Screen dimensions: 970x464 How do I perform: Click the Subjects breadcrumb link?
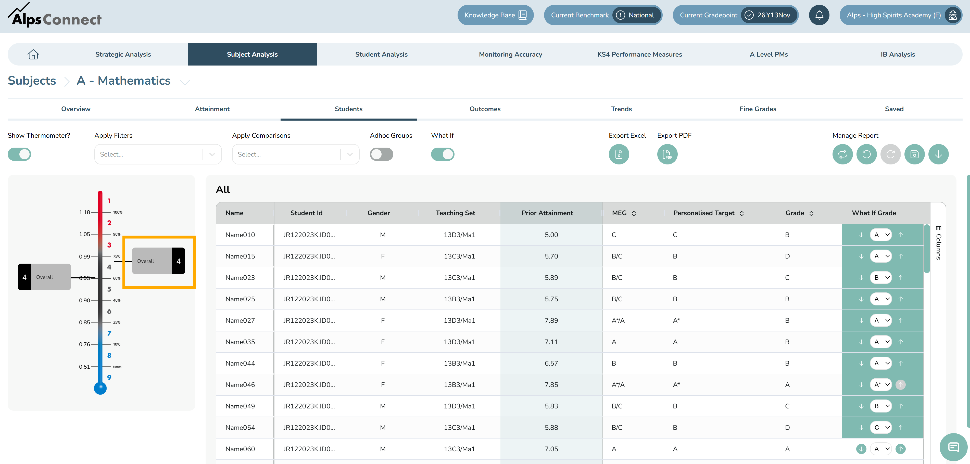32,81
